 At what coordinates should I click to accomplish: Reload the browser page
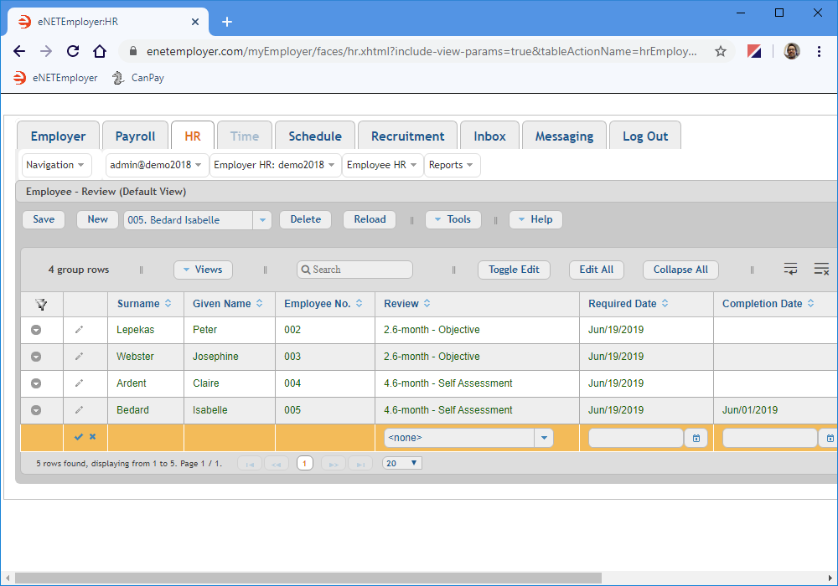tap(73, 51)
